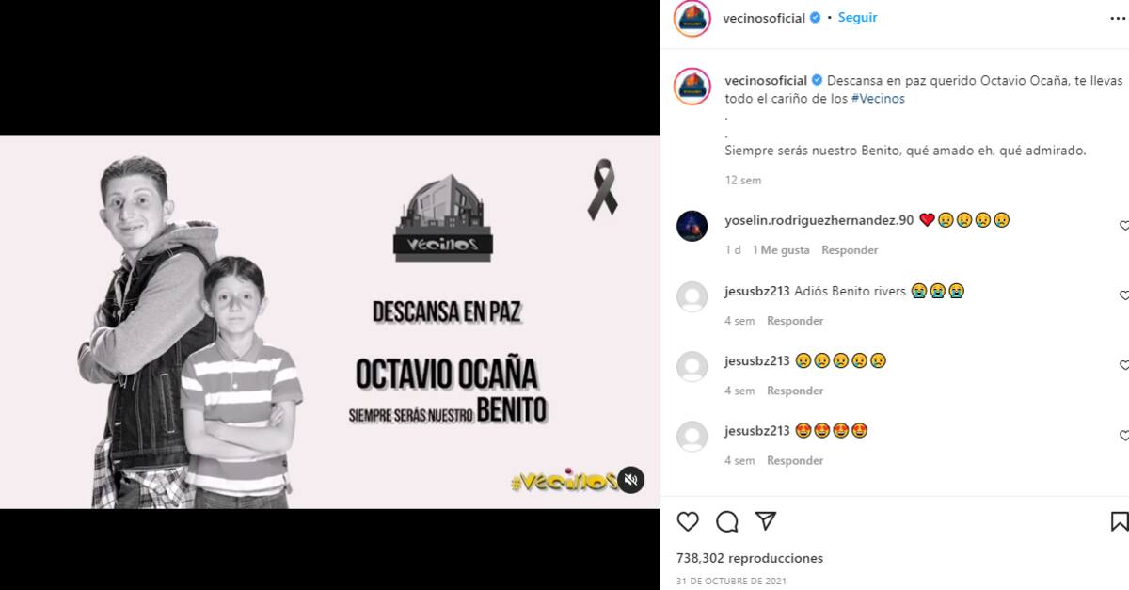Open avatar next to vecinosoficial caption
The height and width of the screenshot is (590, 1129).
[692, 86]
